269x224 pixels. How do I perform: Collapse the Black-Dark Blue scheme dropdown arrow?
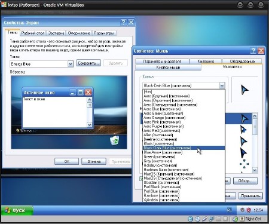(x=222, y=85)
